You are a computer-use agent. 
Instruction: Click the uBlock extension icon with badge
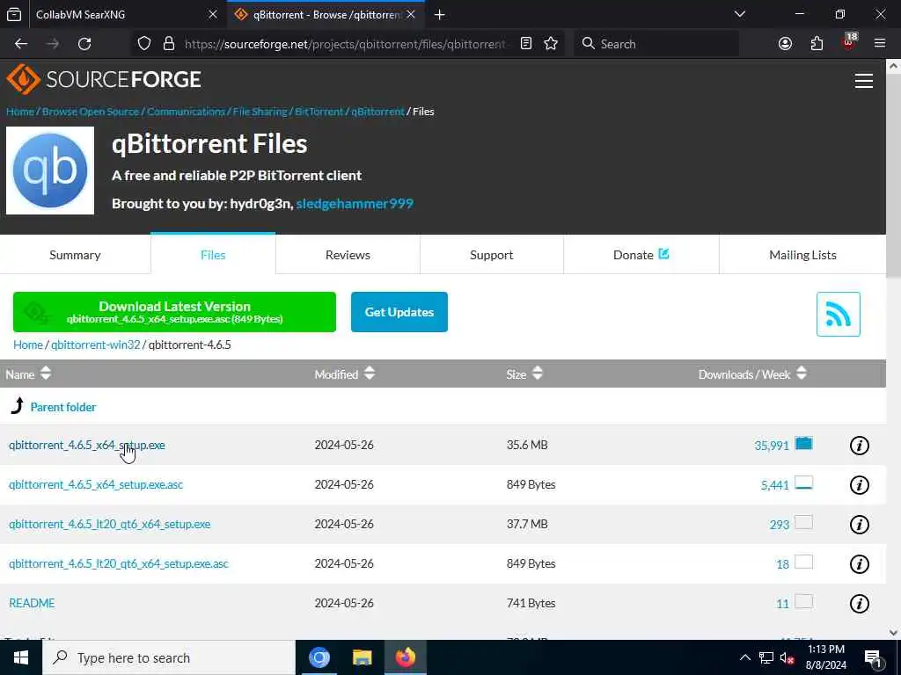coord(849,42)
